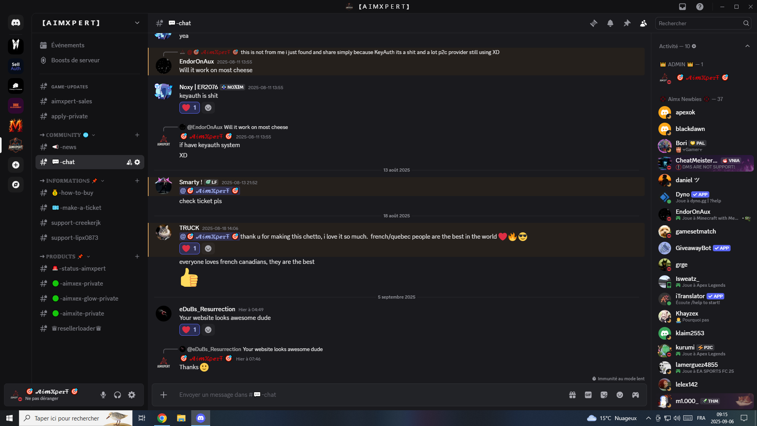Viewport: 757px width, 426px height.
Task: Open the Discord inbox icon
Action: (x=682, y=7)
